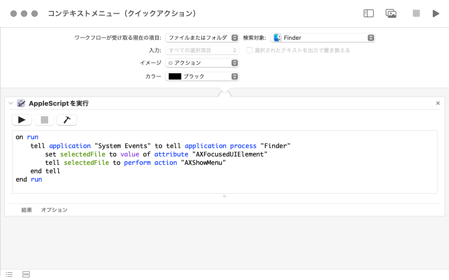
Task: Open the ブラック color dropdown
Action: pos(202,76)
